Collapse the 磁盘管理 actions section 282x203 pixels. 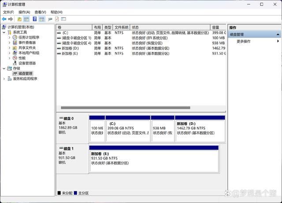pos(278,34)
